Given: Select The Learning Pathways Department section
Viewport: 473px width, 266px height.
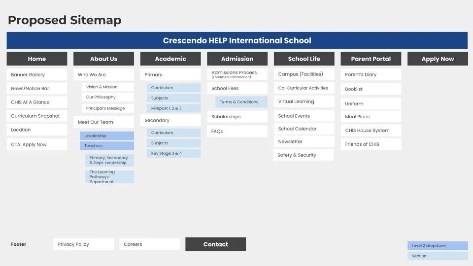Looking at the screenshot, I should pyautogui.click(x=109, y=177).
